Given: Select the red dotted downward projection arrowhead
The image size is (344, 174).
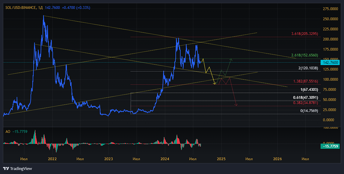Looking at the screenshot, I should pos(236,105).
